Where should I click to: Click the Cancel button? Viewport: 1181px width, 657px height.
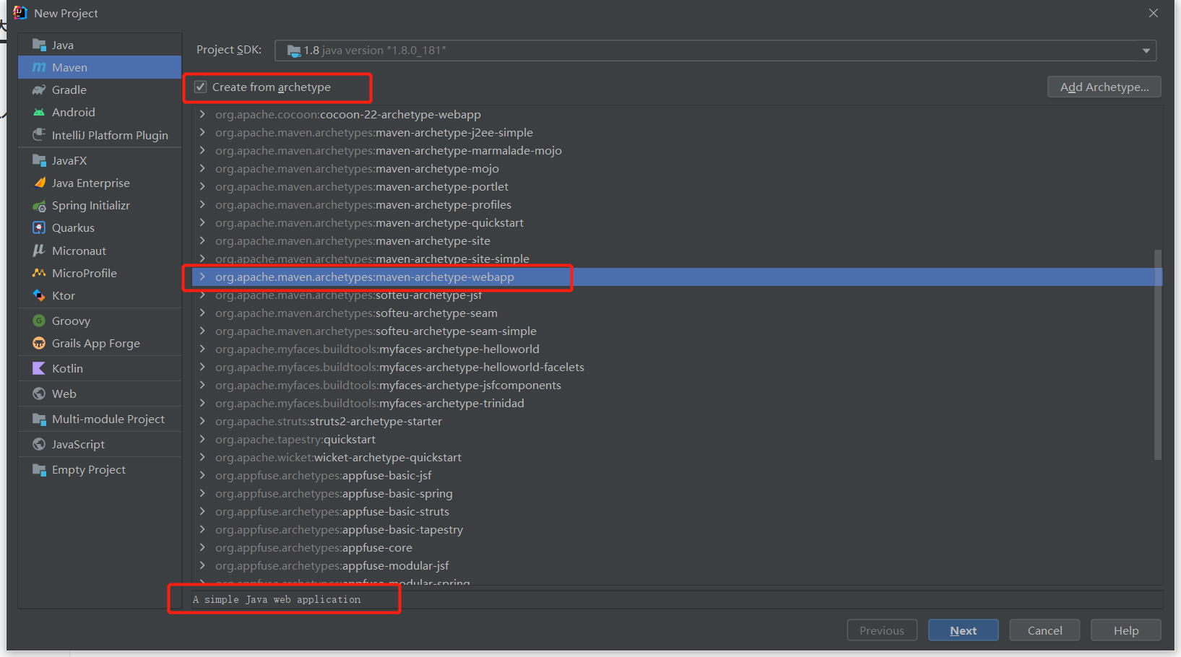click(1044, 630)
